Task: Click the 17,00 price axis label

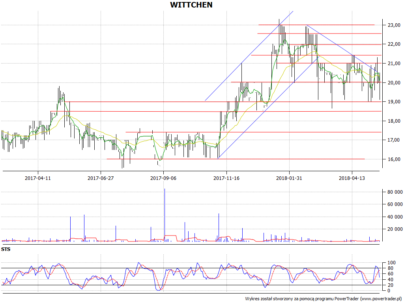Action: [x=394, y=140]
